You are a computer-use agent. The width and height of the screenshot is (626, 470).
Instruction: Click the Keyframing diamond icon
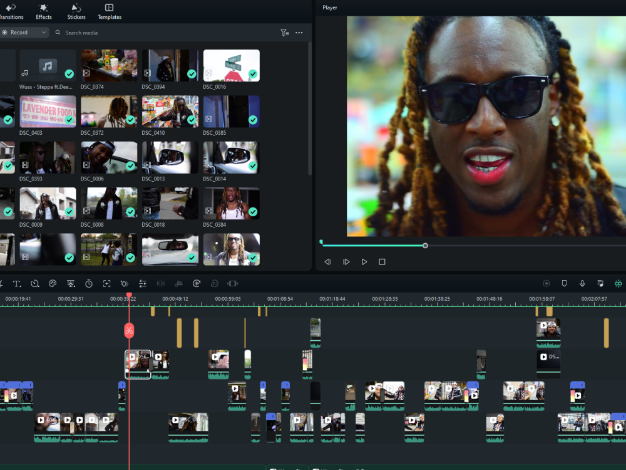125,284
